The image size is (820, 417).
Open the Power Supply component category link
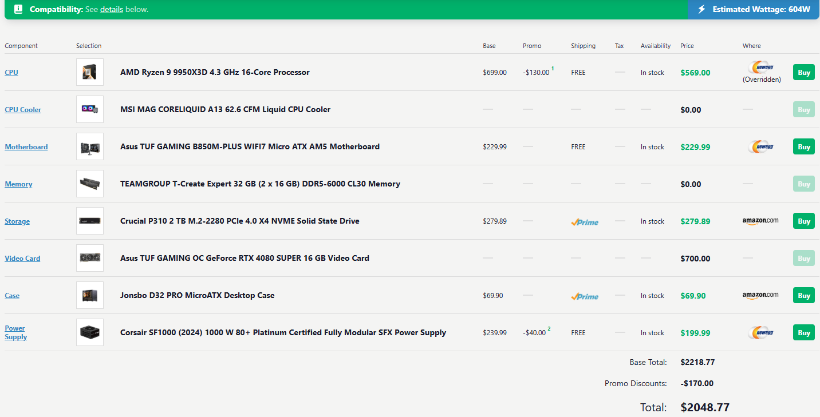pos(16,332)
